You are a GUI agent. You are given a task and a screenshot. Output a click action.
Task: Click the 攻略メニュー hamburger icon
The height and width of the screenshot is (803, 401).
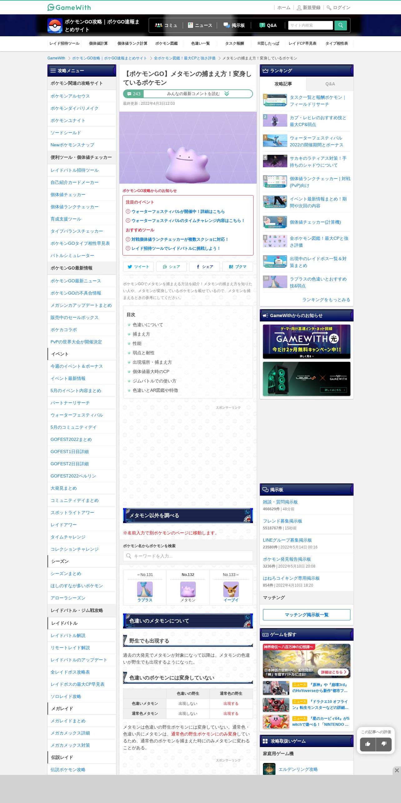point(53,71)
